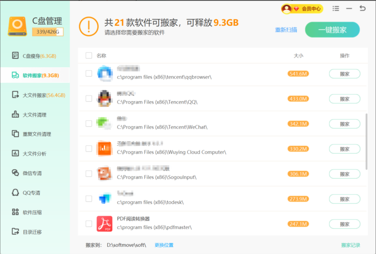
Task: Click the back arrow icon at top right
Action: pos(362,8)
